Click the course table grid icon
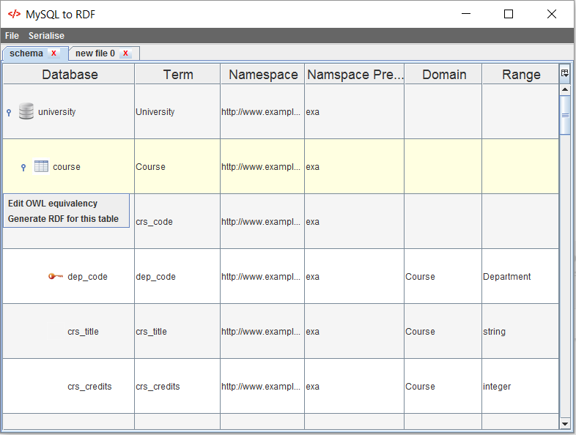576x435 pixels. (x=41, y=166)
